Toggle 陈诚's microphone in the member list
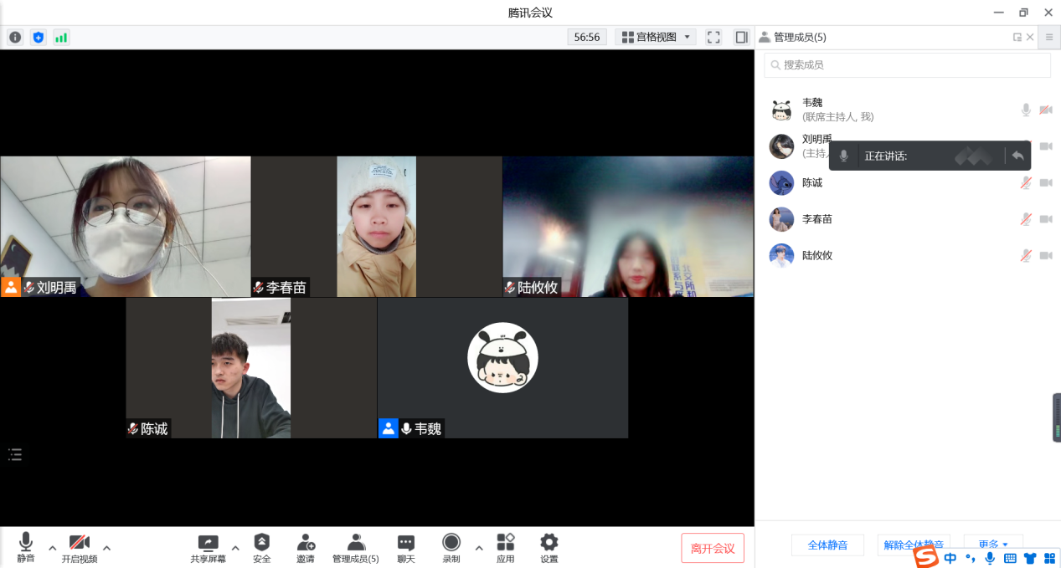This screenshot has height=568, width=1061. 1025,183
